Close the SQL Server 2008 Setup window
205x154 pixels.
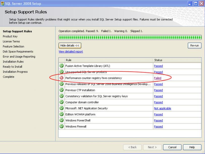tap(202, 3)
